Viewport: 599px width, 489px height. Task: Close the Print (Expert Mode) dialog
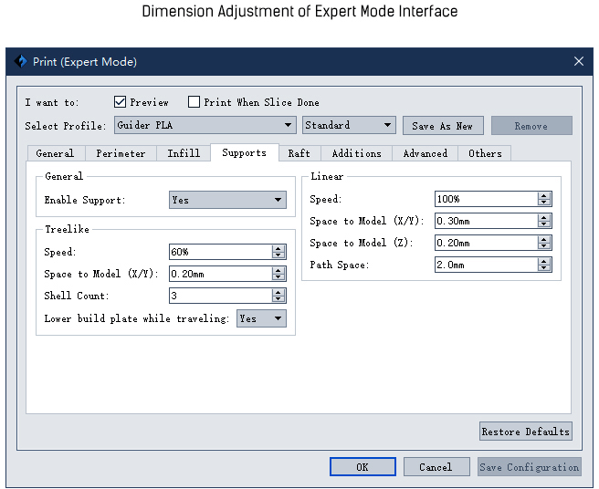point(578,61)
